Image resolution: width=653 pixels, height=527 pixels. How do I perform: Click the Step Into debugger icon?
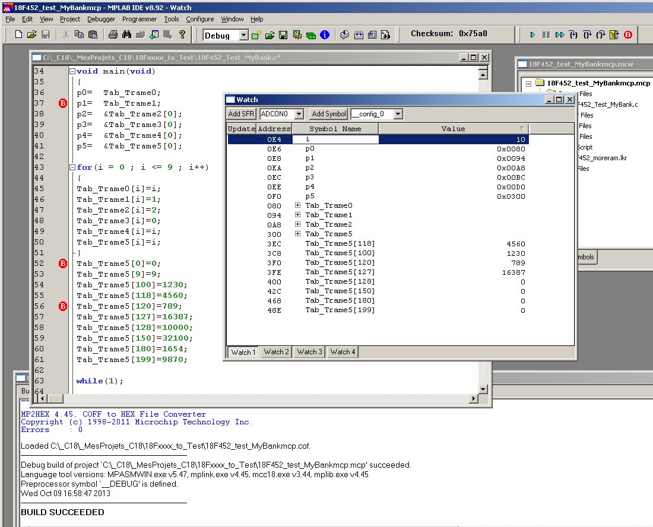click(x=573, y=35)
